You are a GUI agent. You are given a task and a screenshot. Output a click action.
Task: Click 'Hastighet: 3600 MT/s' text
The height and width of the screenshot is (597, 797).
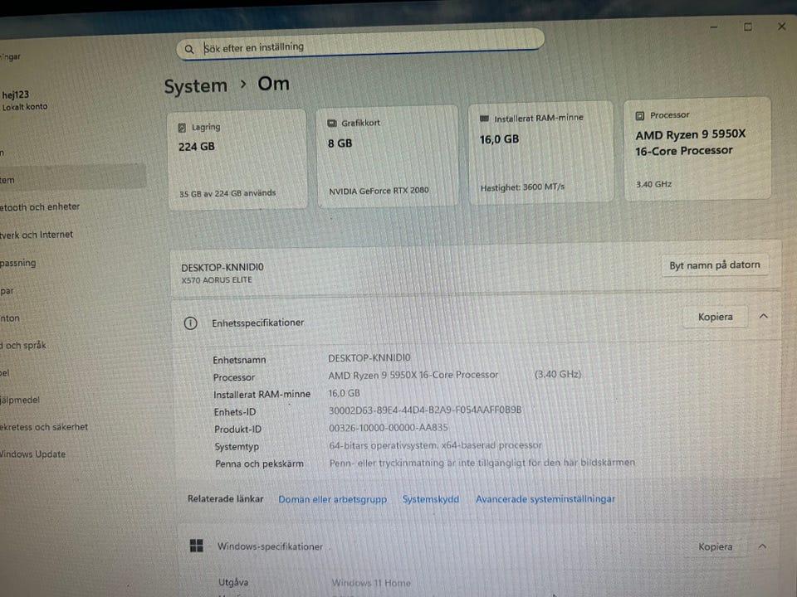tap(522, 187)
